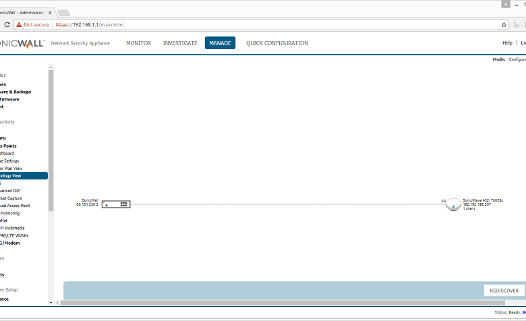Click the X0 interface label
This screenshot has height=321, width=526.
pos(443,201)
